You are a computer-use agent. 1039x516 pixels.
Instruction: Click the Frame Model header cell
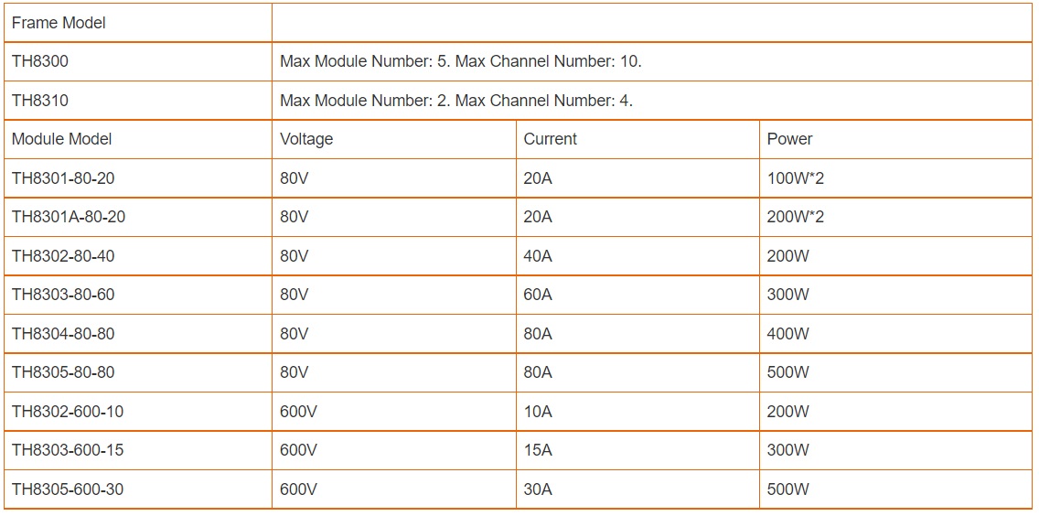[x=138, y=23]
